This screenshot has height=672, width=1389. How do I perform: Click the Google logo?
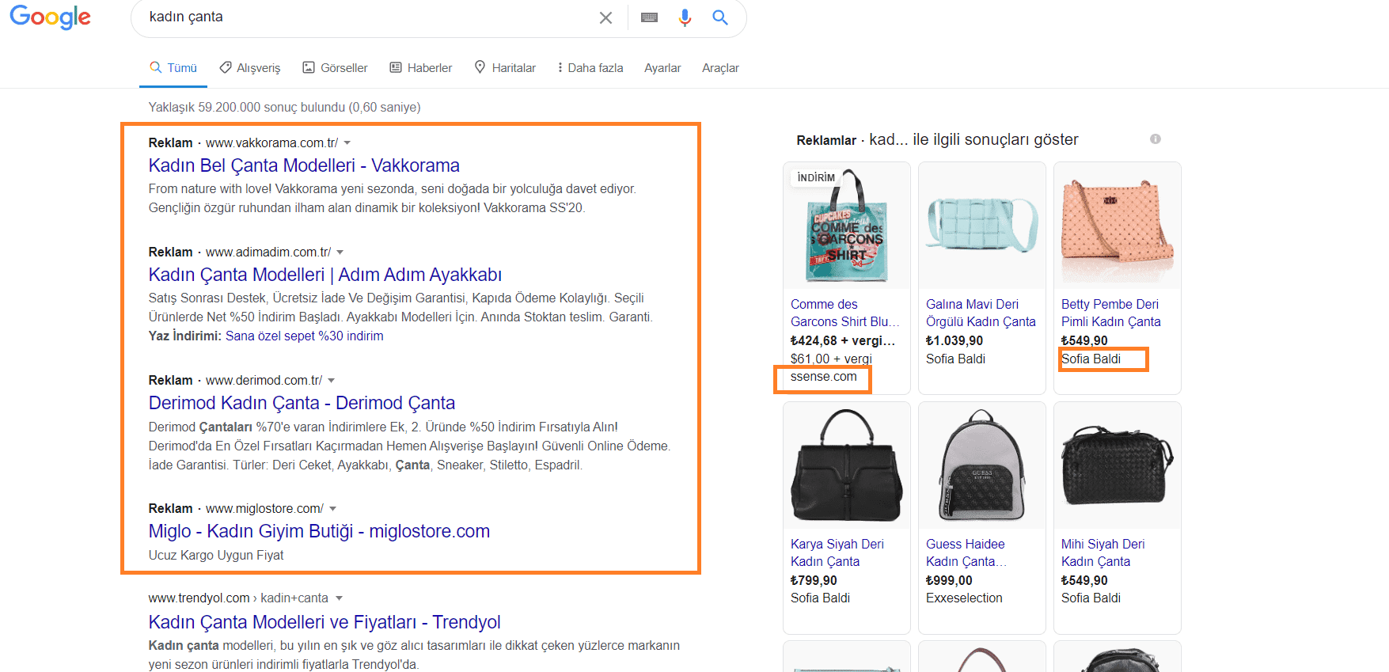(x=50, y=17)
